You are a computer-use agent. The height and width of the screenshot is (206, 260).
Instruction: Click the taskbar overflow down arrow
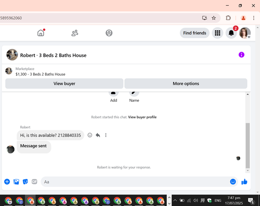pos(169,203)
